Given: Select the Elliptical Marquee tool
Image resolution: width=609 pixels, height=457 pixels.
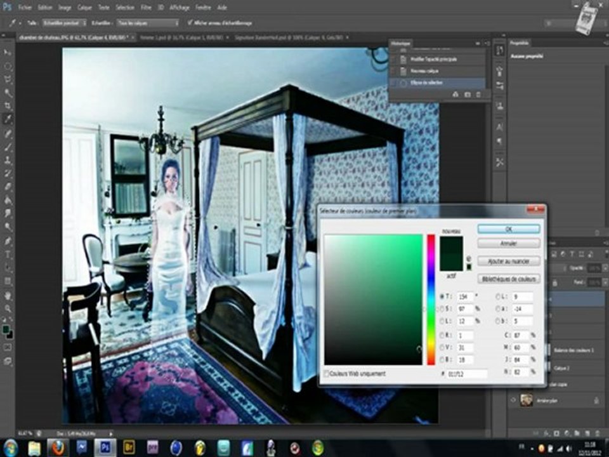Looking at the screenshot, I should pyautogui.click(x=8, y=67).
